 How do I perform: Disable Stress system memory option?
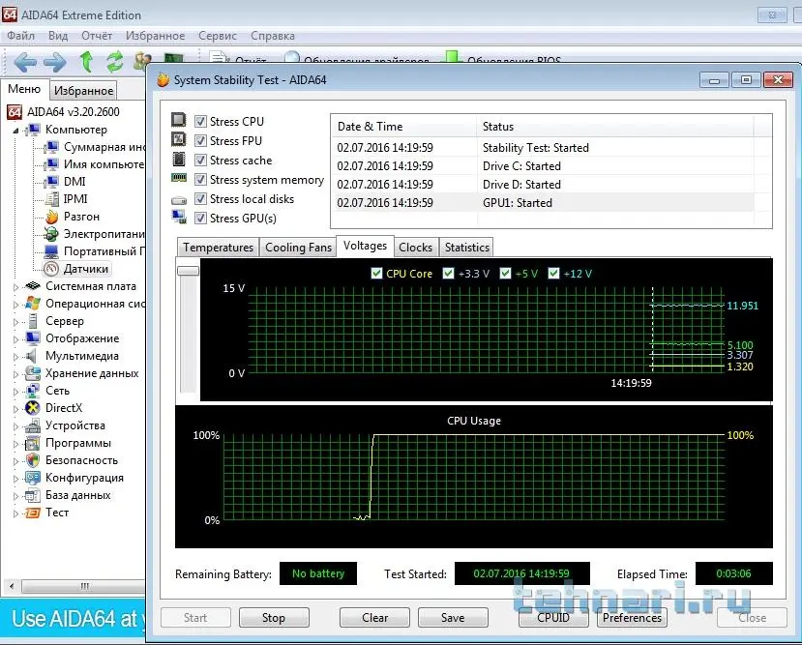pos(200,180)
